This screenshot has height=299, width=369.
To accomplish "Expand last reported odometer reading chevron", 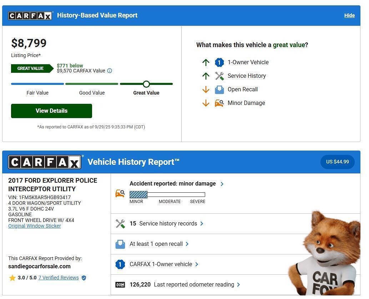I will pos(238,285).
